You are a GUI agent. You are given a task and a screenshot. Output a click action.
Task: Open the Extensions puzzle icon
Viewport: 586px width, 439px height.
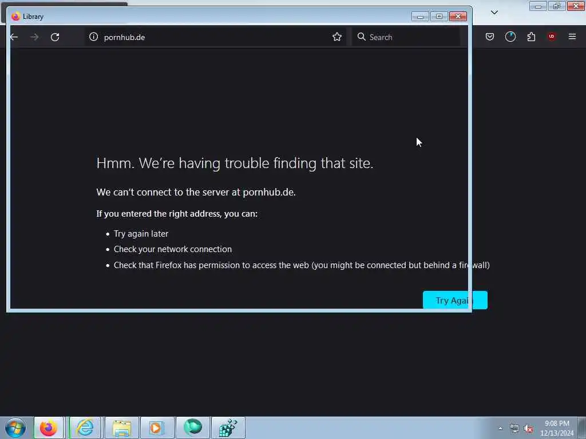click(x=531, y=37)
